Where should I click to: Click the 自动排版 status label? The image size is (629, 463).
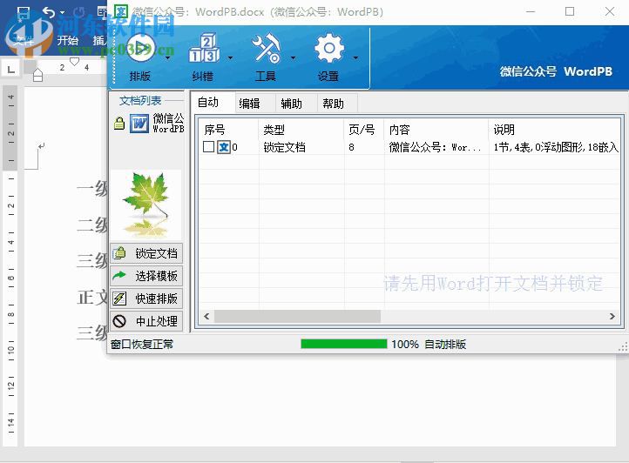tap(445, 345)
